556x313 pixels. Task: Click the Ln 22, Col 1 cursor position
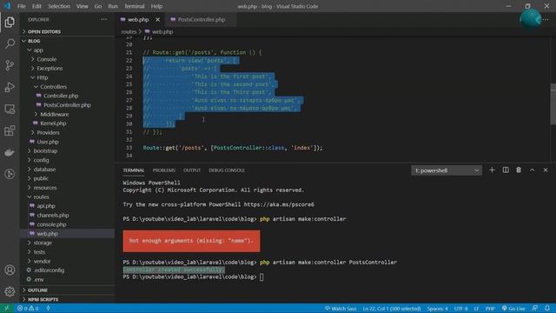(x=392, y=309)
